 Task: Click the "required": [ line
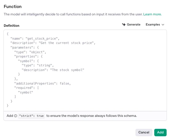27,88
